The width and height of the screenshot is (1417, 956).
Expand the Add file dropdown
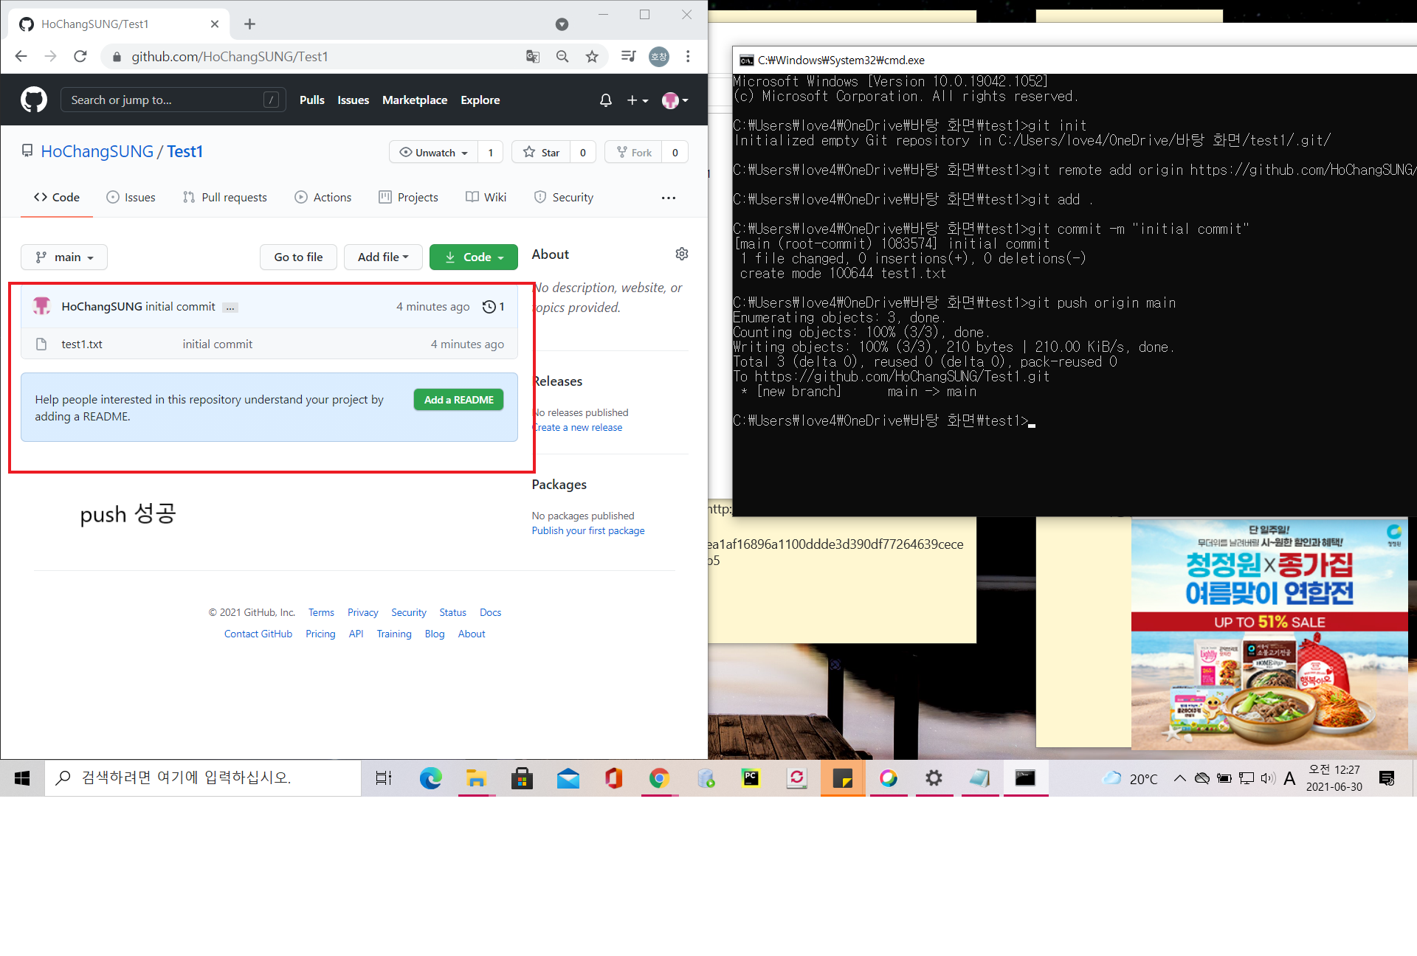point(382,257)
